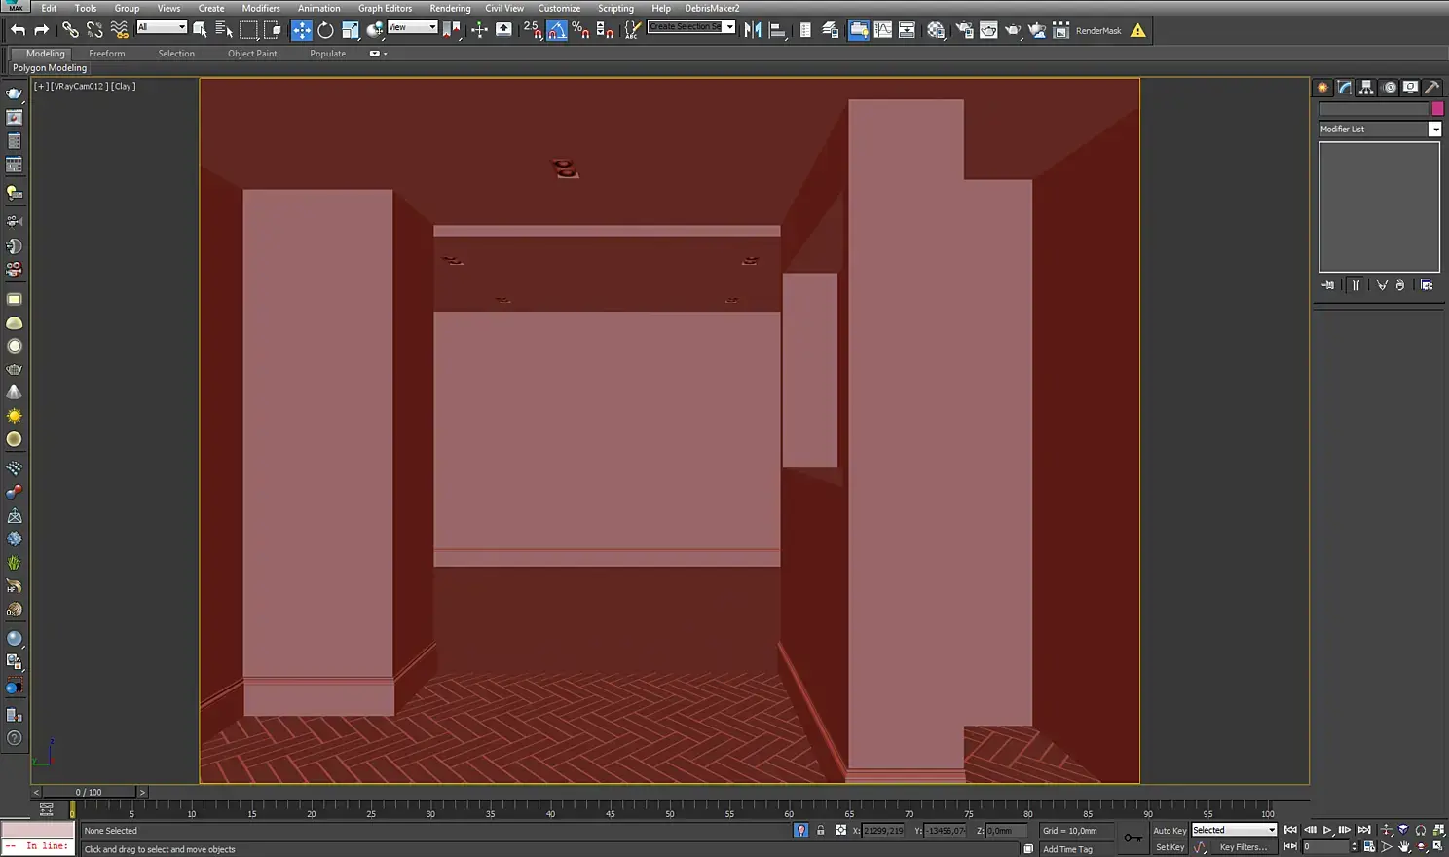
Task: Toggle the Angle Snap button
Action: [x=557, y=30]
